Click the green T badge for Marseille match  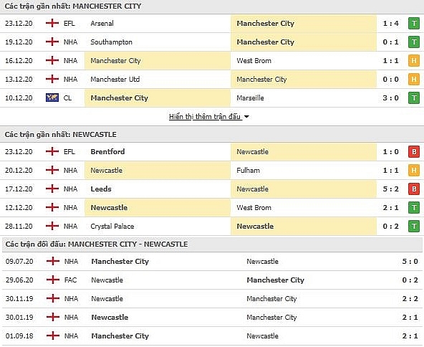[414, 98]
